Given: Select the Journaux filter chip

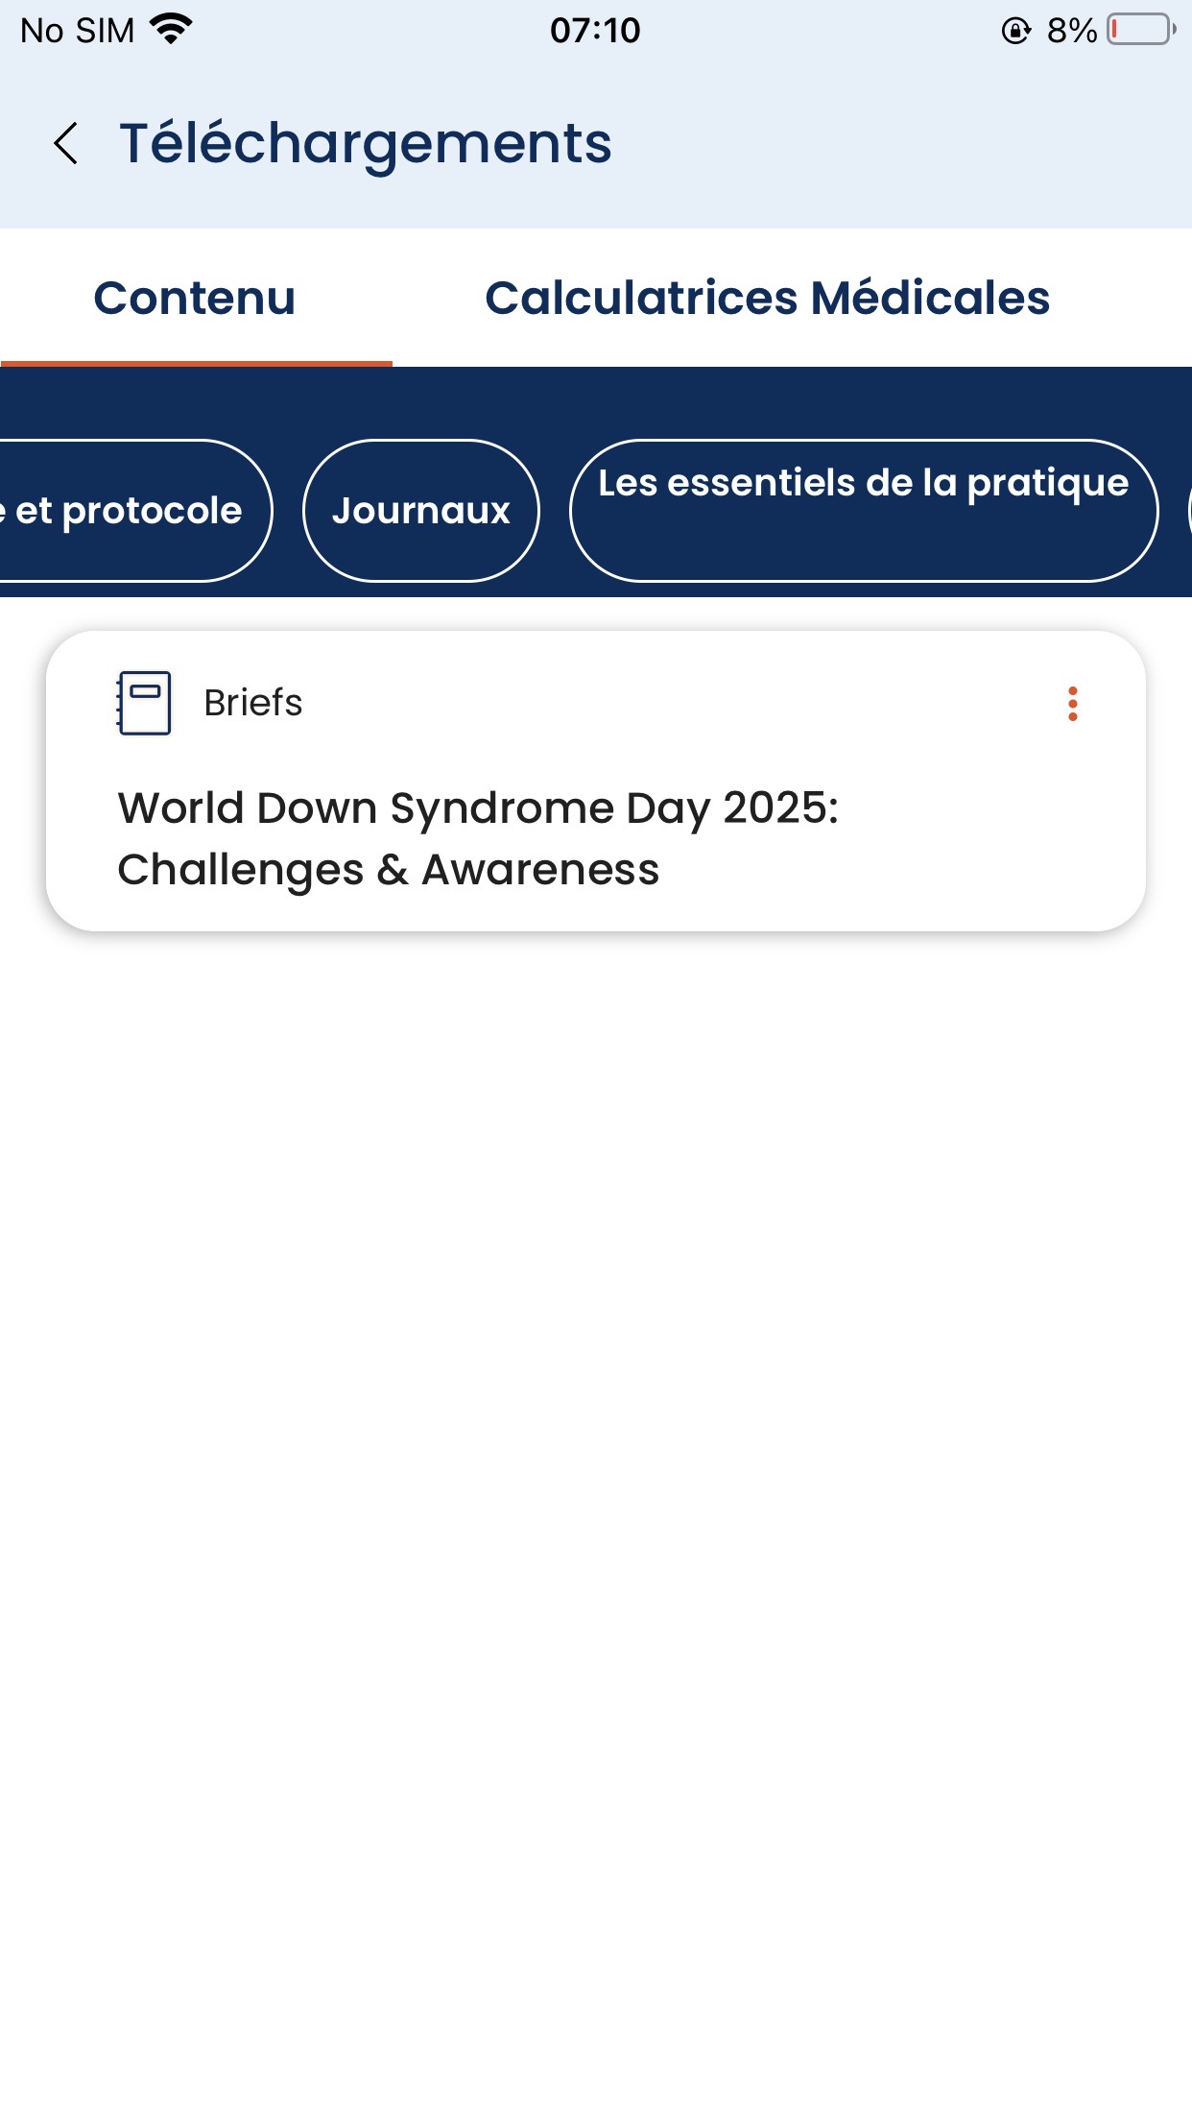Looking at the screenshot, I should point(420,511).
